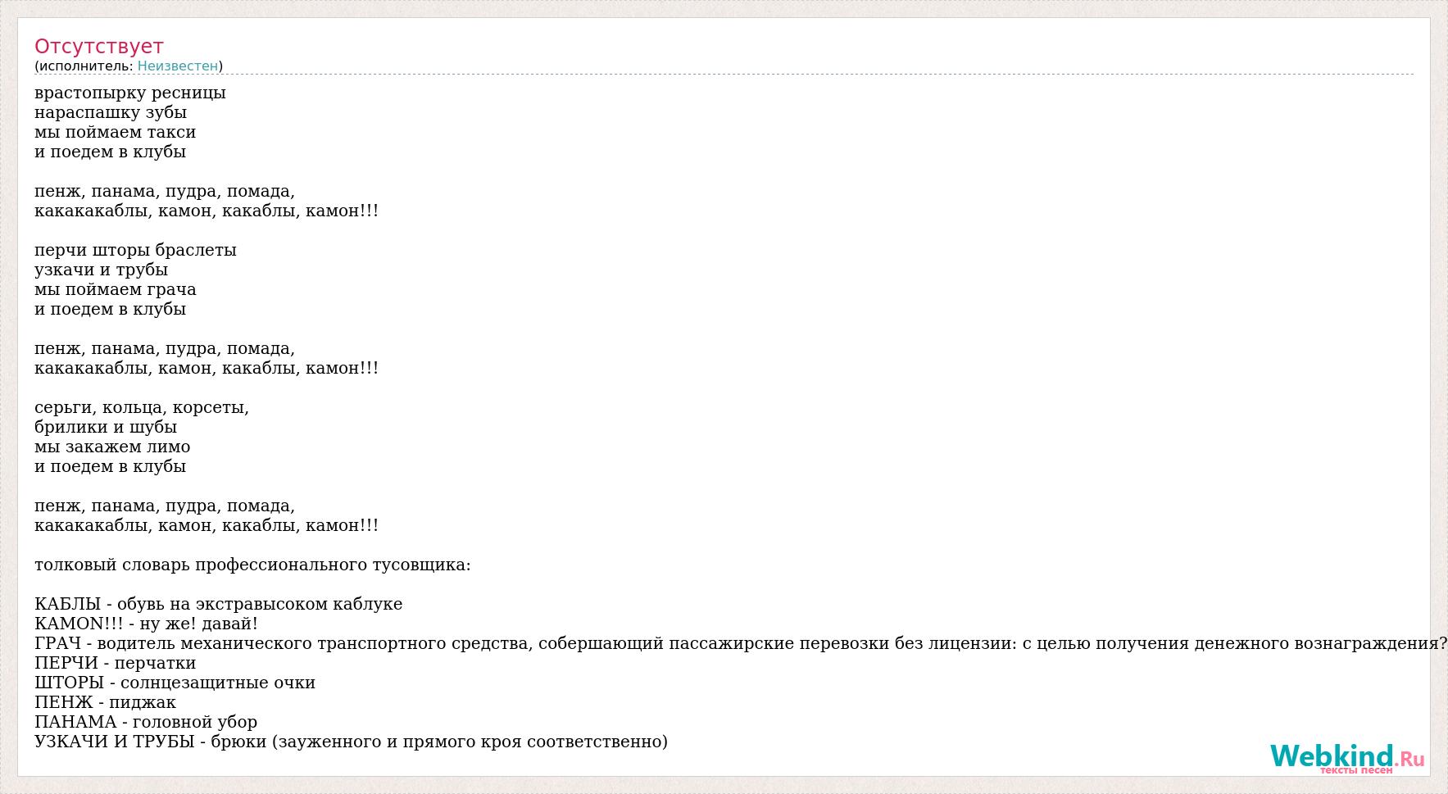Screen dimensions: 1448x794
Task: Click the song title Отсутствует
Action: click(99, 47)
